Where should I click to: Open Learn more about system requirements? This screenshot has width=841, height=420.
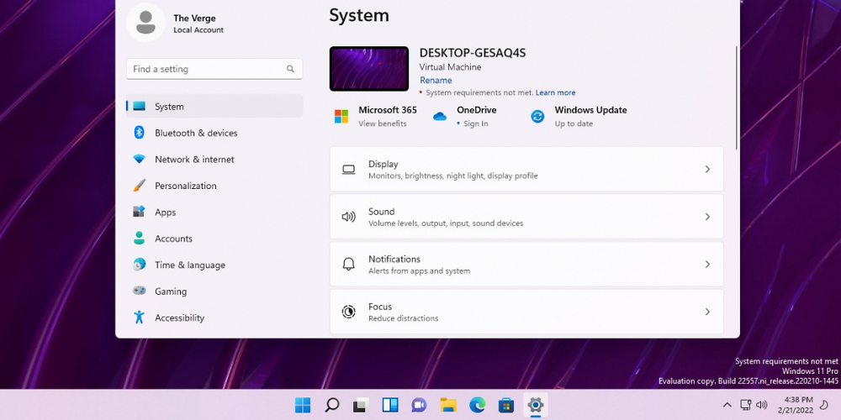(555, 92)
